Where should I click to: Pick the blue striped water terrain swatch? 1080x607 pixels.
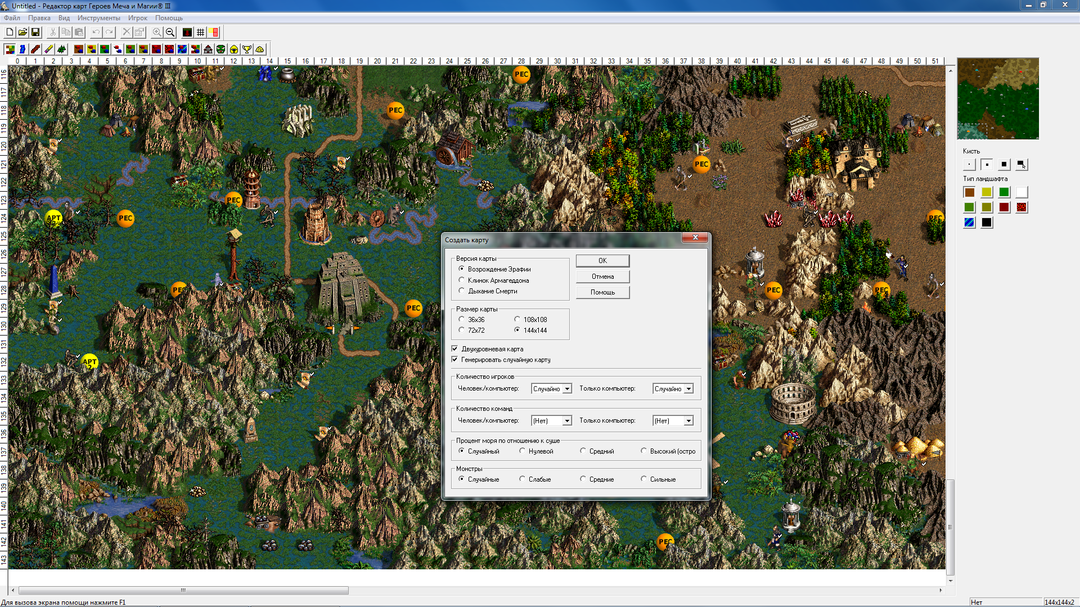969,223
